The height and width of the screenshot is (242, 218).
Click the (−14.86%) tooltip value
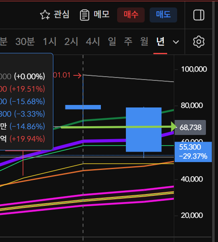pyautogui.click(x=28, y=127)
